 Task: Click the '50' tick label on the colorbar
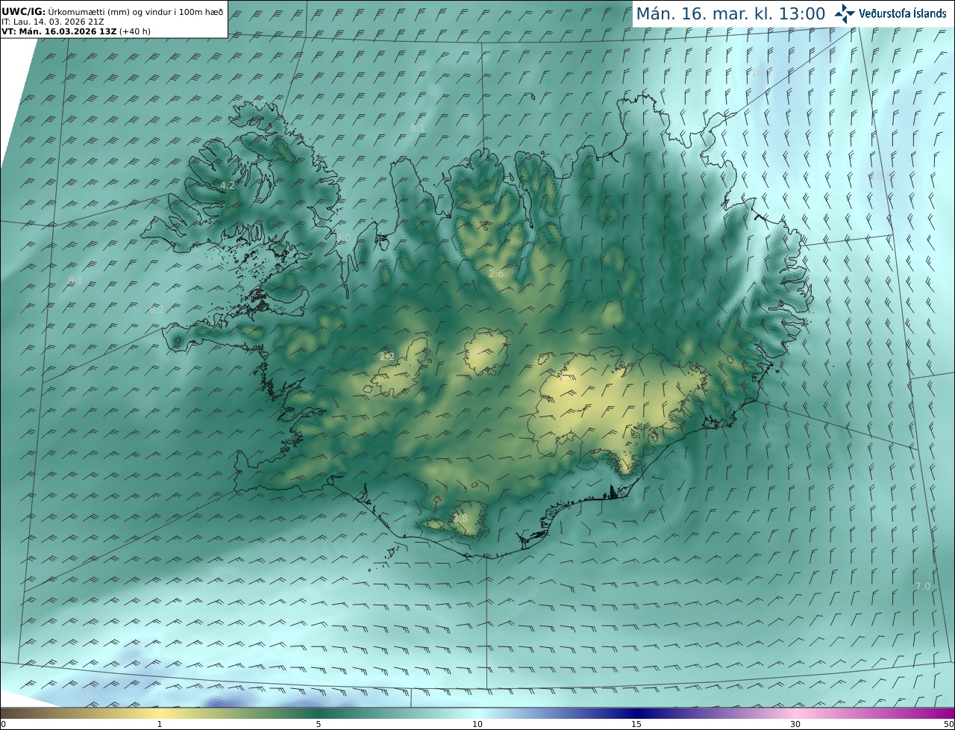click(948, 724)
